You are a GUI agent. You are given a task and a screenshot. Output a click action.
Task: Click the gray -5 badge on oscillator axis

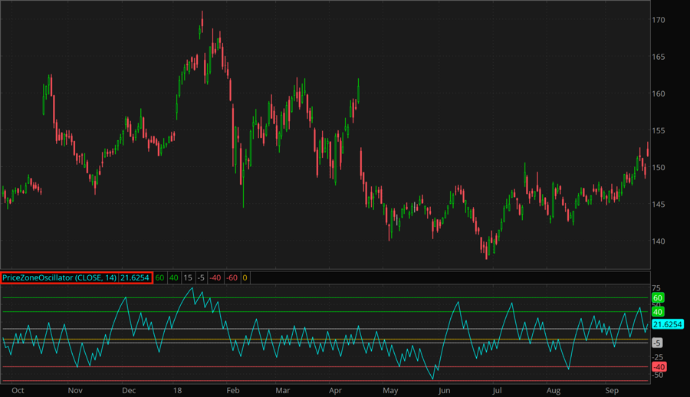pos(657,343)
